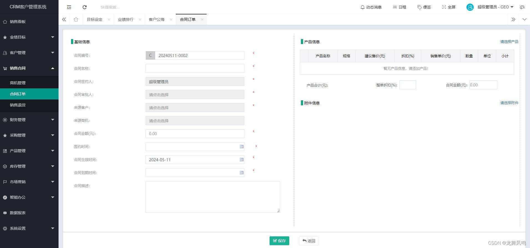Open 销售看板 in the sidebar
Screen dimensions: 530x248
(29, 22)
